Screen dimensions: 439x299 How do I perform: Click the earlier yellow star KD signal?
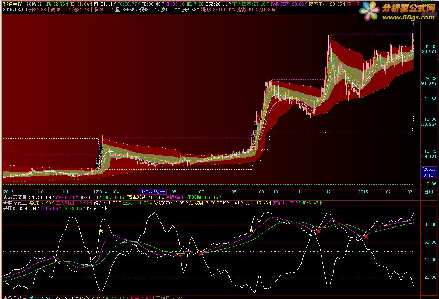tap(101, 231)
